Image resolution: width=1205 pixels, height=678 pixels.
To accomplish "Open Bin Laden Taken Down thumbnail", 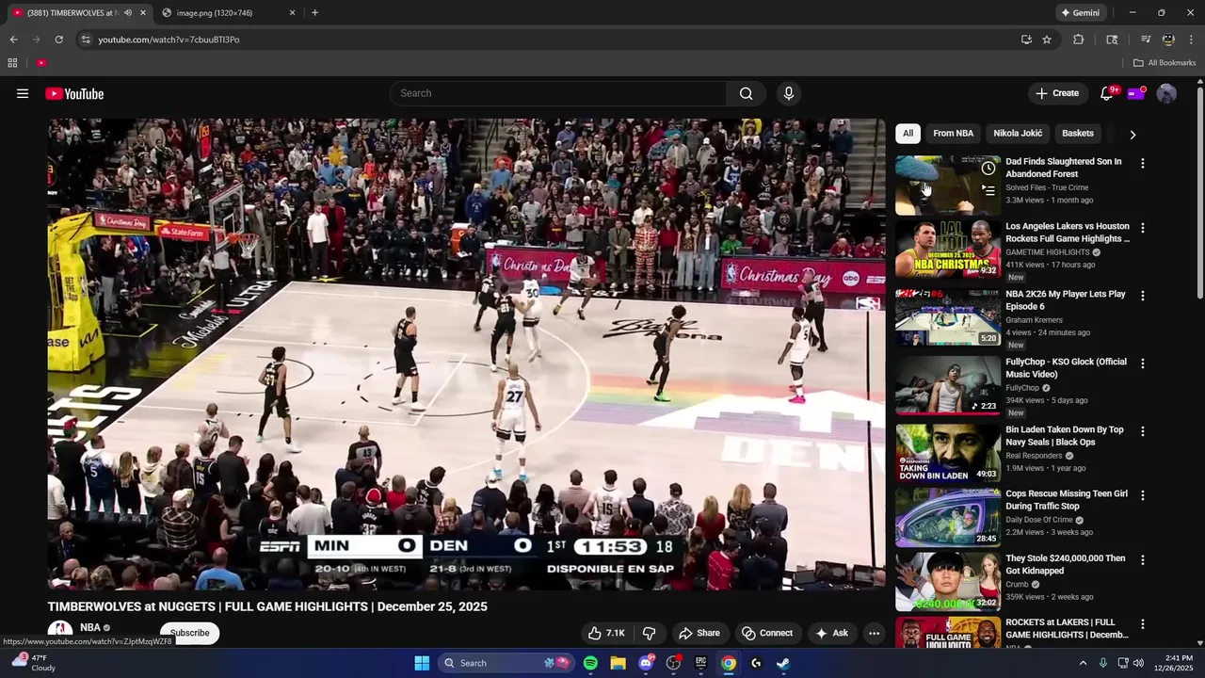I will point(948,453).
